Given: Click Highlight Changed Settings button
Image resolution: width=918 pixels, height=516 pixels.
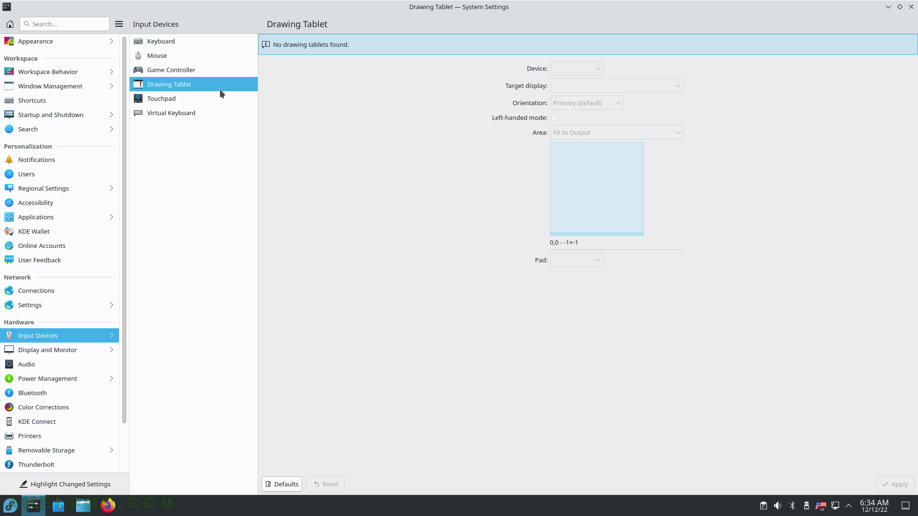Looking at the screenshot, I should click(x=65, y=484).
